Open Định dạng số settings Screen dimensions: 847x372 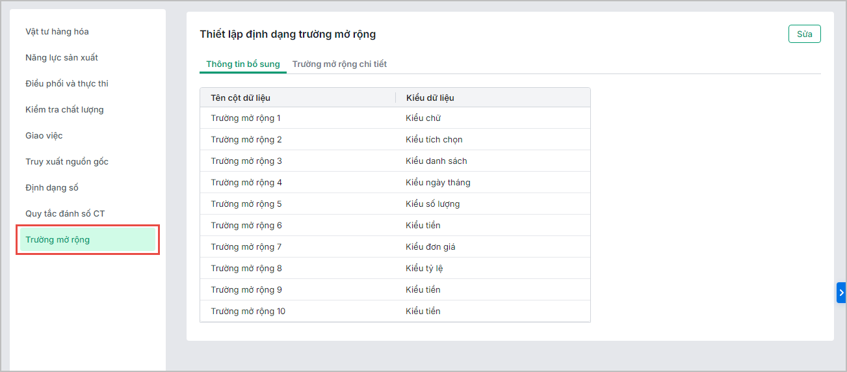coord(52,187)
